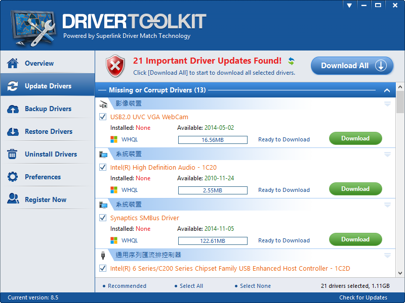Screen dimensions: 405x303
Task: Switch to Update Drivers section
Action: pyautogui.click(x=48, y=86)
